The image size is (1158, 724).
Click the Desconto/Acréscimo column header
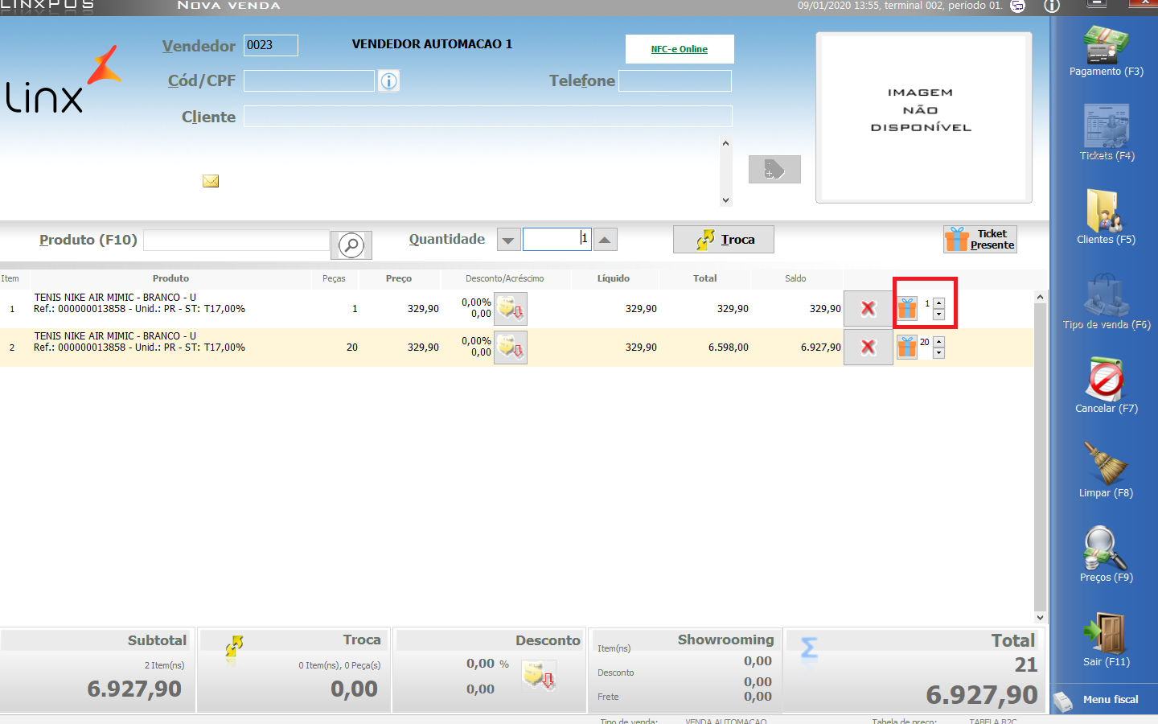(505, 278)
